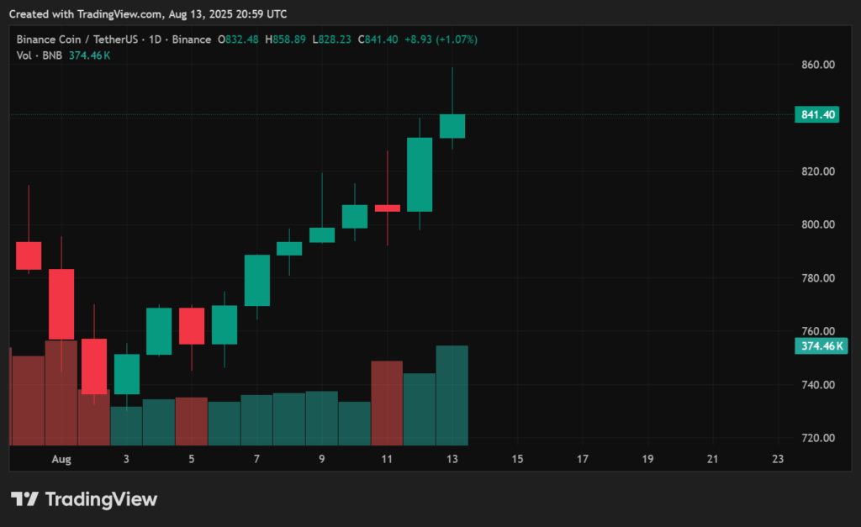Open the Binance Coin / TetherUS symbol name

(x=74, y=39)
